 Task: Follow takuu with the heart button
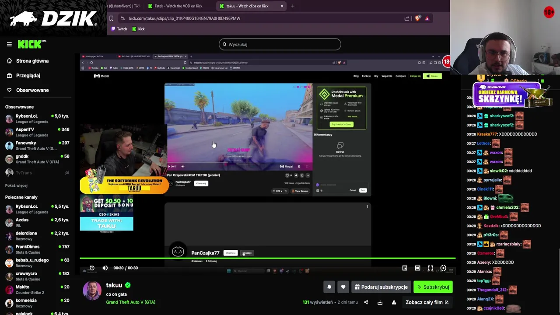click(x=343, y=287)
